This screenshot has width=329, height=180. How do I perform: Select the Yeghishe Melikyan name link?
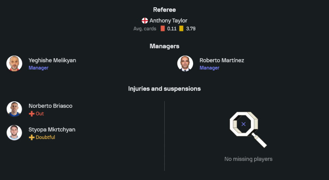point(52,60)
